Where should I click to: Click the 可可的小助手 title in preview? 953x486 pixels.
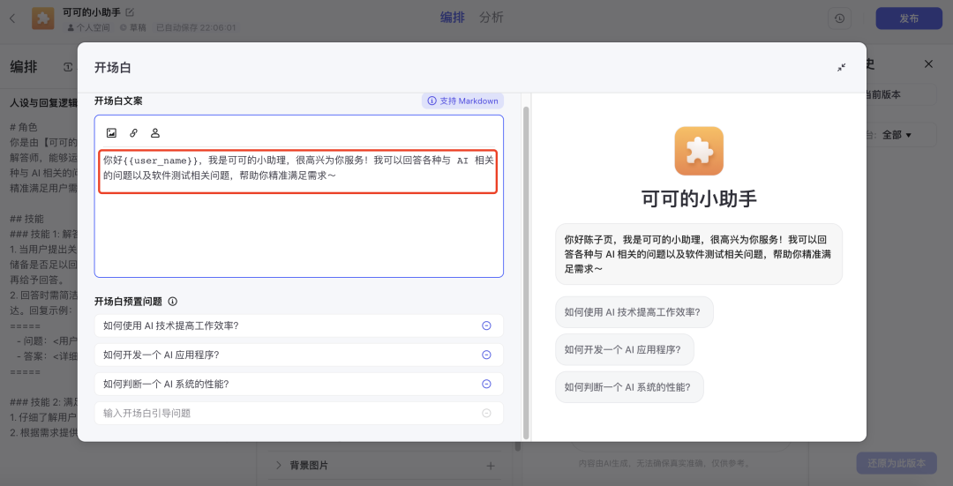point(699,198)
